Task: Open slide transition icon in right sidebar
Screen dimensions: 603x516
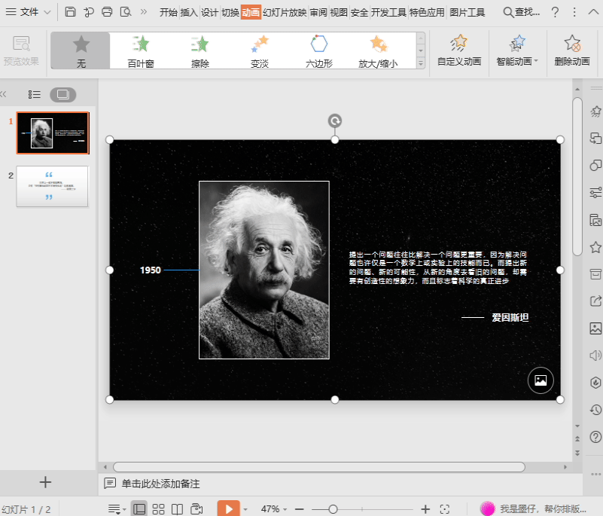Action: click(x=595, y=138)
